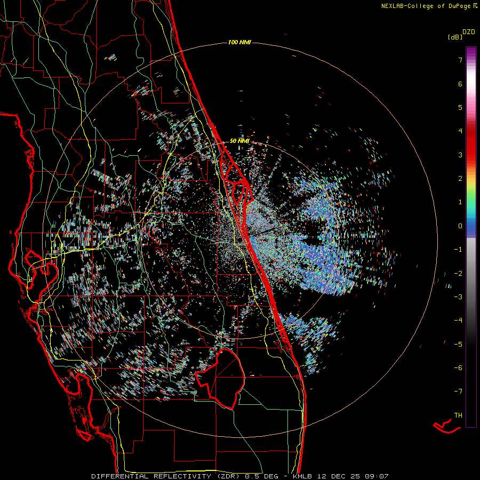
Task: Click the DIFFERENTIAL REFLECTIVITY (ZDR) caption text
Action: pyautogui.click(x=166, y=476)
